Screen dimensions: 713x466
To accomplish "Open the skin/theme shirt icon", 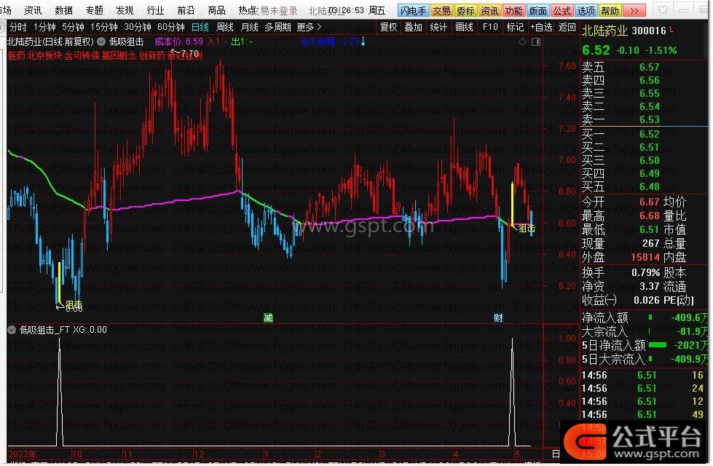I will coord(663,10).
